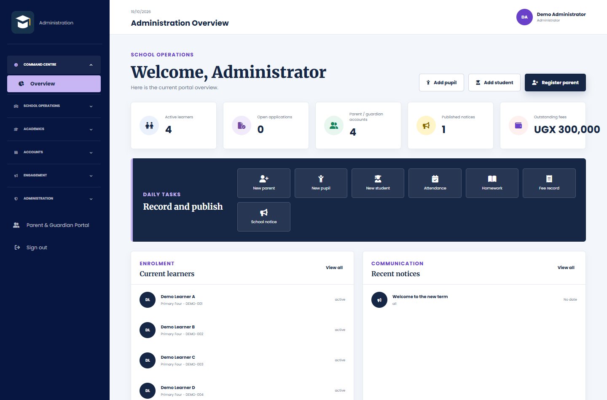Click the Open applications file icon
Image resolution: width=607 pixels, height=400 pixels.
click(242, 125)
